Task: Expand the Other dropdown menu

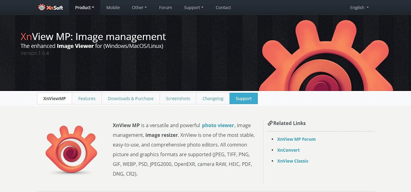Action: [x=139, y=8]
